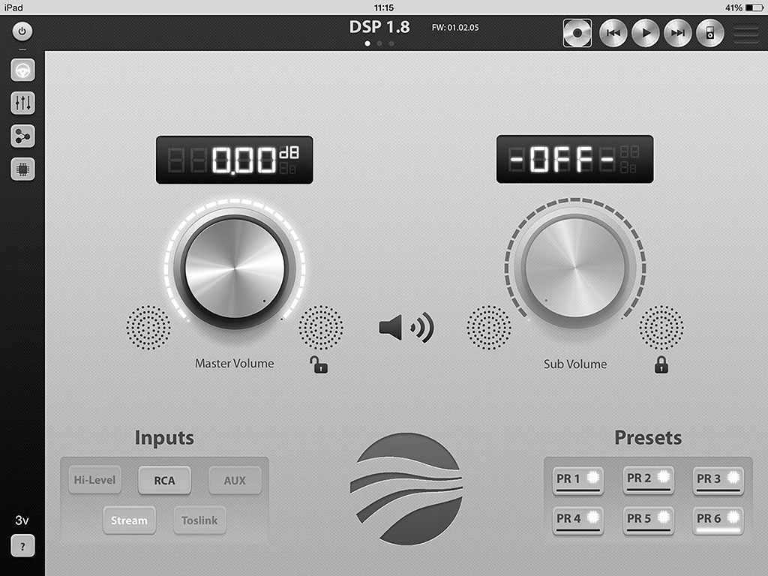Select the Hi-Level input
Viewport: 768px width, 576px height.
click(x=95, y=480)
